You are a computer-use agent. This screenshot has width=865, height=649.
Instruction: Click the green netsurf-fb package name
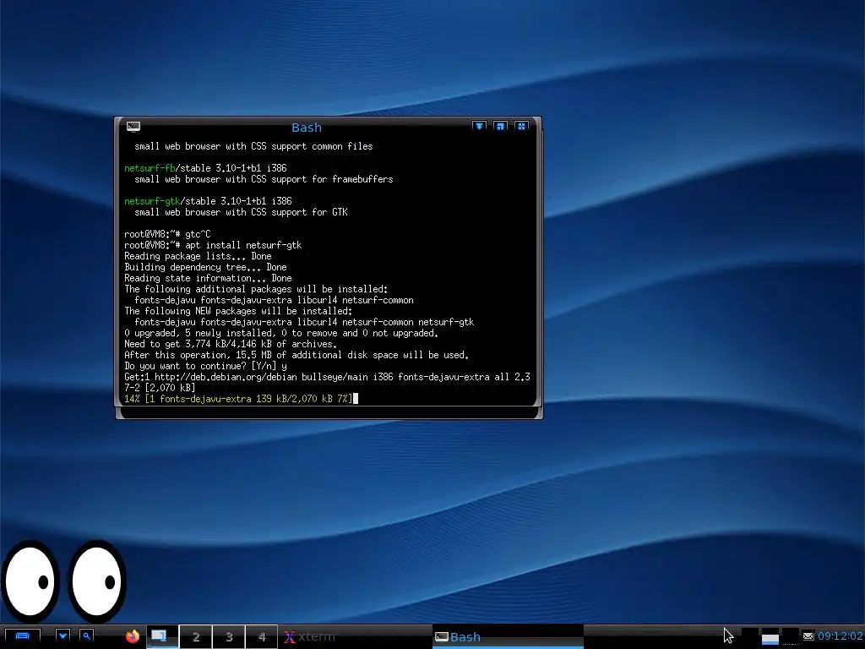[x=150, y=168]
